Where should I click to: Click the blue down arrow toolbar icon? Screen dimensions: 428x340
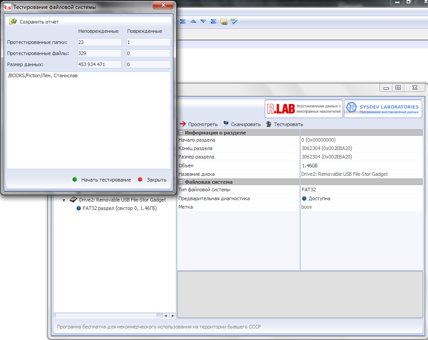coord(203,21)
